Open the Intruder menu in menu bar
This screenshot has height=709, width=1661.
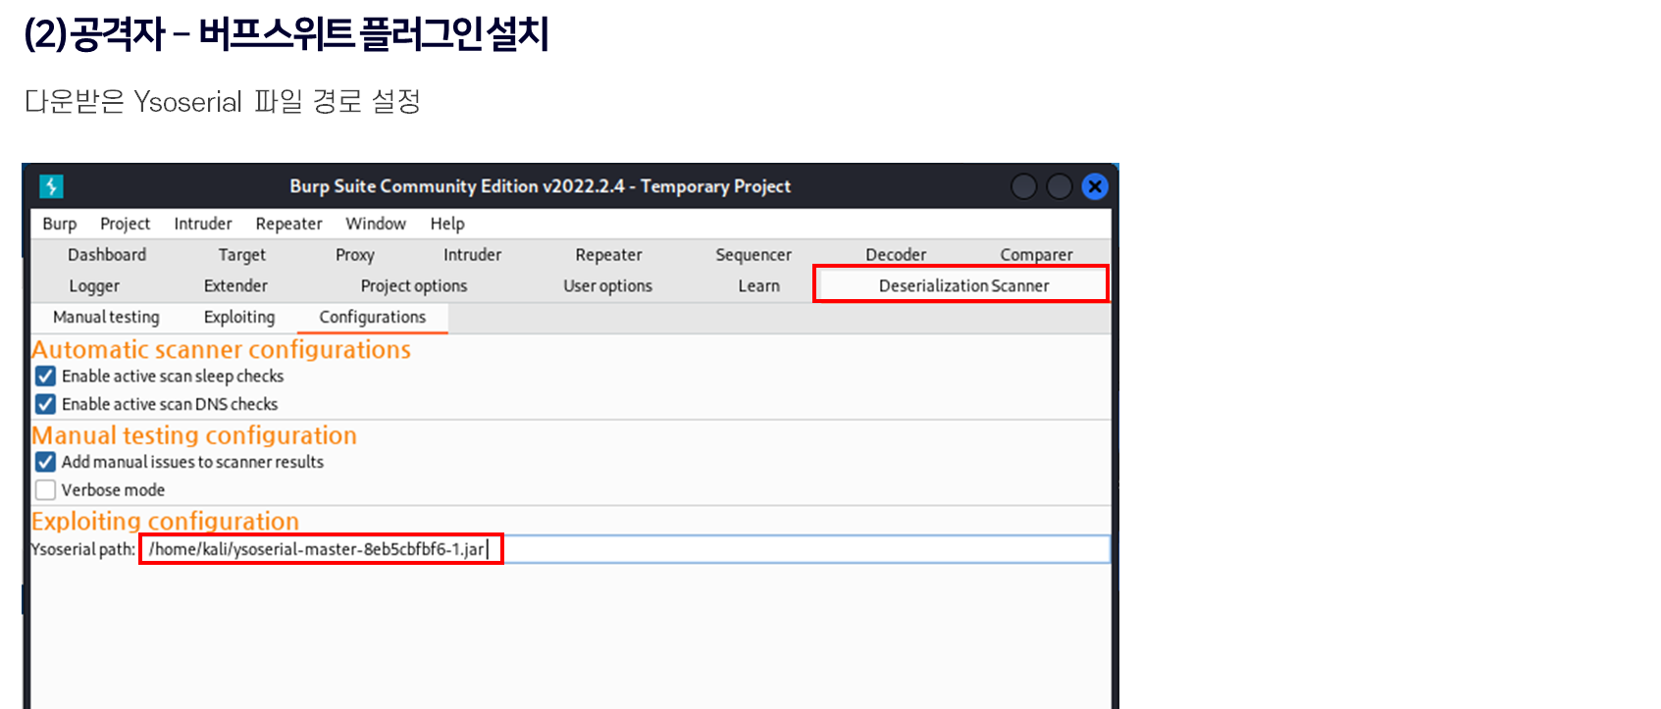pos(203,224)
